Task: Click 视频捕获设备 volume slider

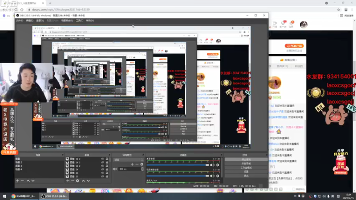Action: pyautogui.click(x=178, y=176)
